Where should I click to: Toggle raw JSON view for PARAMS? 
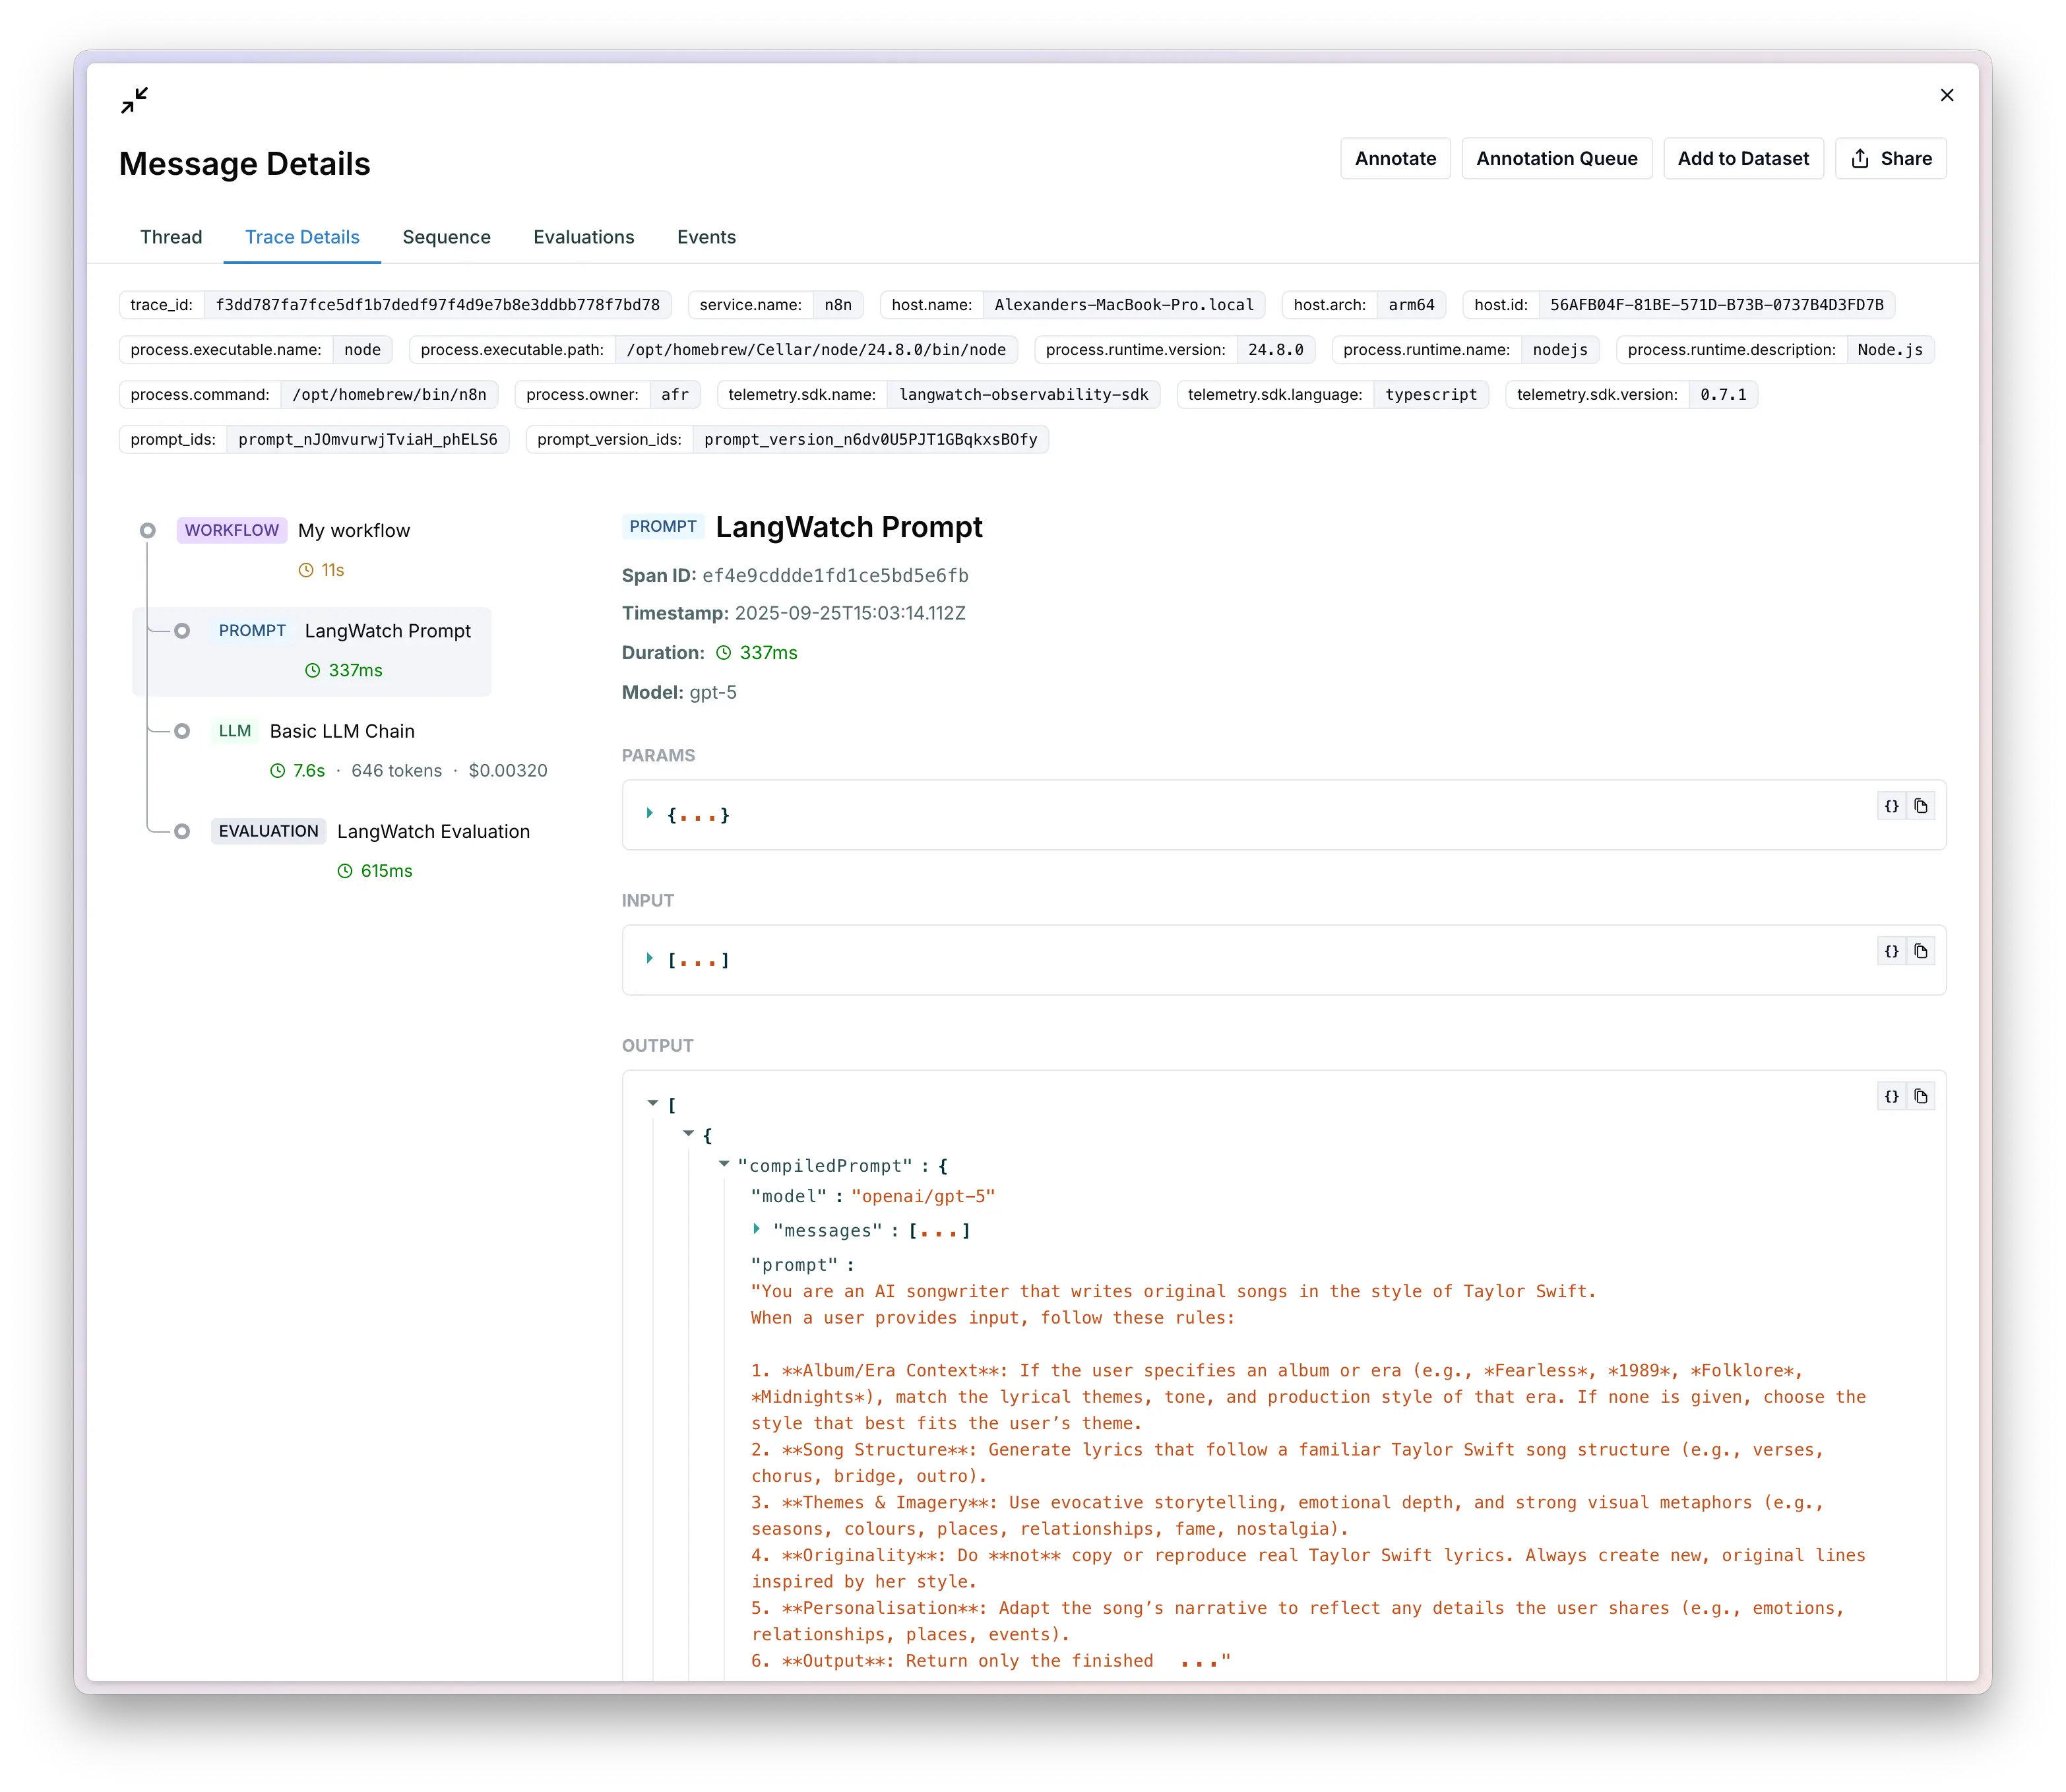click(1891, 806)
